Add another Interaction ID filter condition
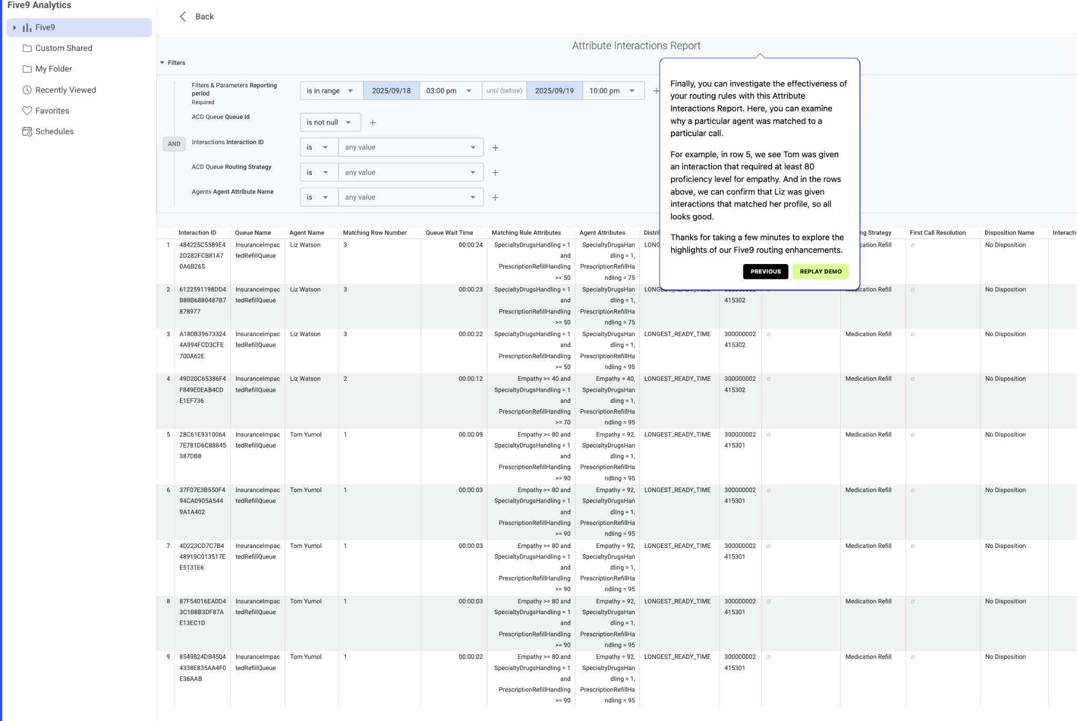Viewport: 1077px width, 721px height. point(495,148)
